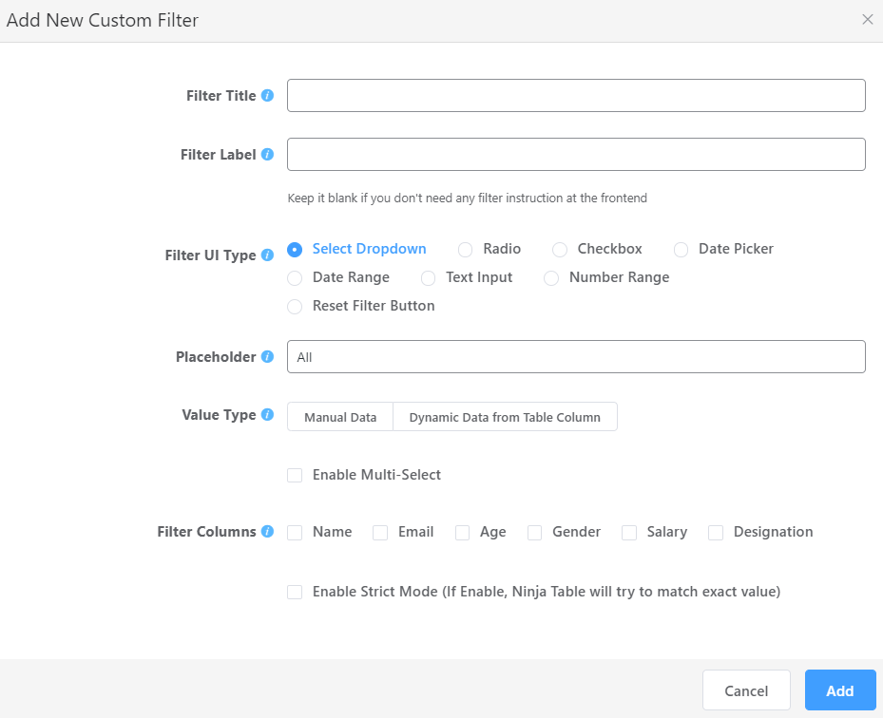Switch to Dynamic Data from Table Column
This screenshot has height=718, width=883.
click(x=505, y=416)
